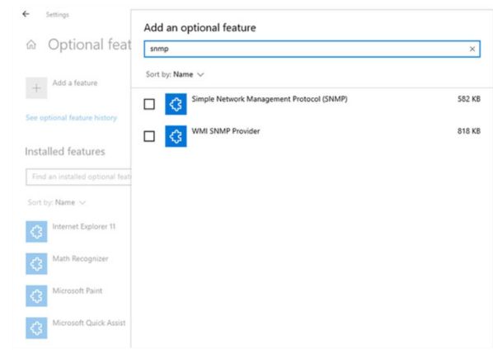Image resolution: width=493 pixels, height=354 pixels.
Task: Select the Simple Network Management Protocol (SNMP) text
Action: tap(270, 99)
